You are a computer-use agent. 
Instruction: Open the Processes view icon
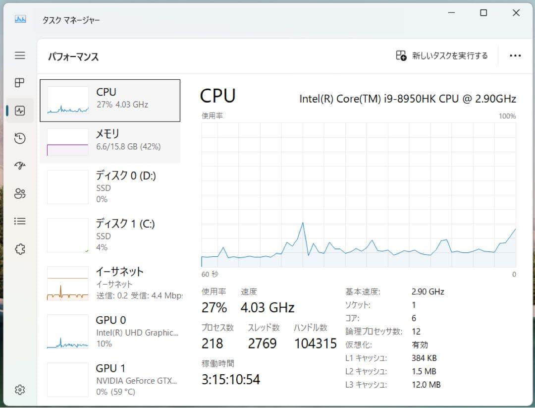pyautogui.click(x=20, y=83)
